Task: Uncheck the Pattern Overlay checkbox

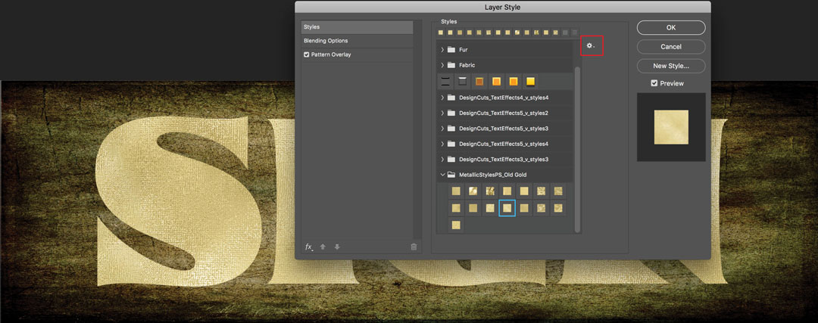Action: click(x=307, y=55)
